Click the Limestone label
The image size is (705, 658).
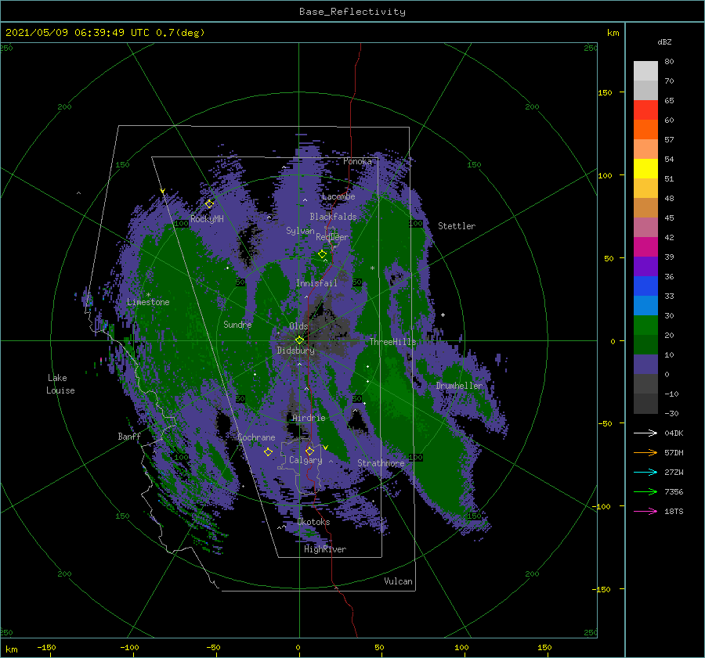click(x=148, y=302)
